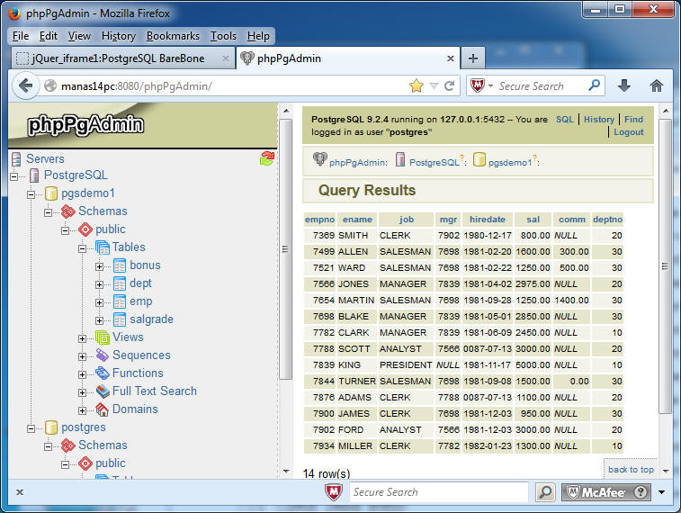Click the Domains house icon

[x=103, y=409]
